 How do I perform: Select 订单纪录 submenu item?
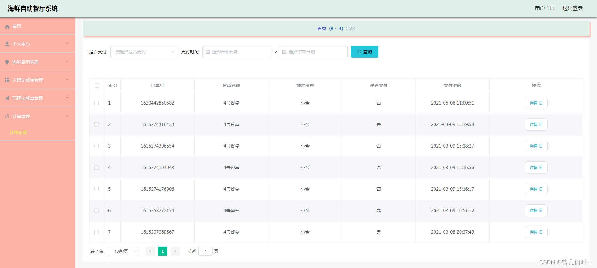18,133
